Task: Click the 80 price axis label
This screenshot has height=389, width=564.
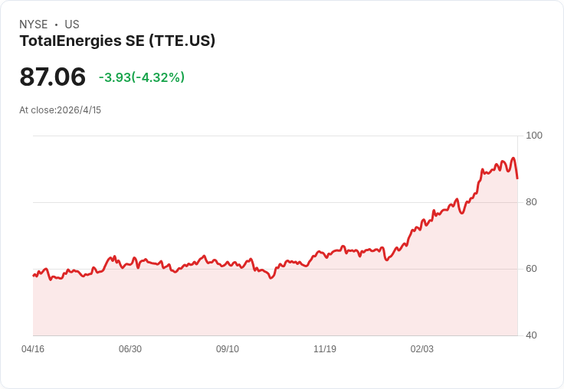Action: (x=531, y=202)
